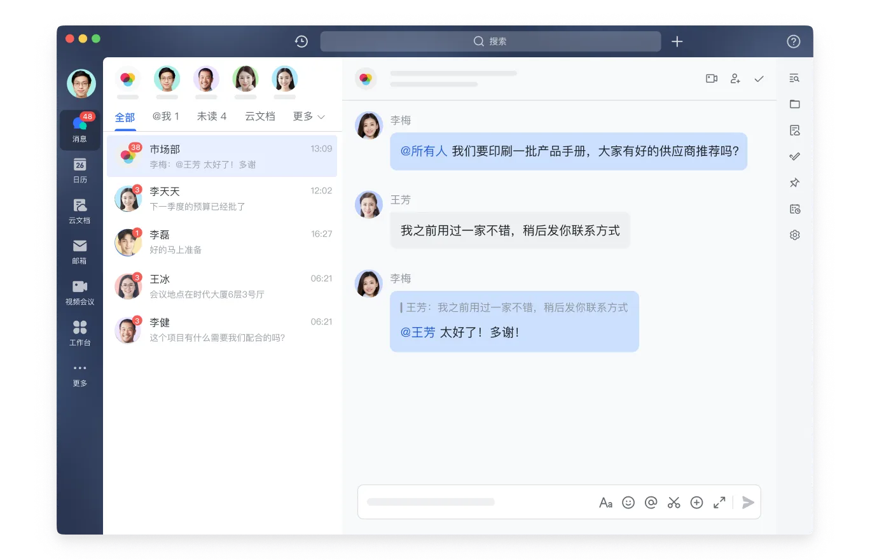The height and width of the screenshot is (560, 870).
Task: Click 王芳's message about the supplier
Action: click(510, 230)
